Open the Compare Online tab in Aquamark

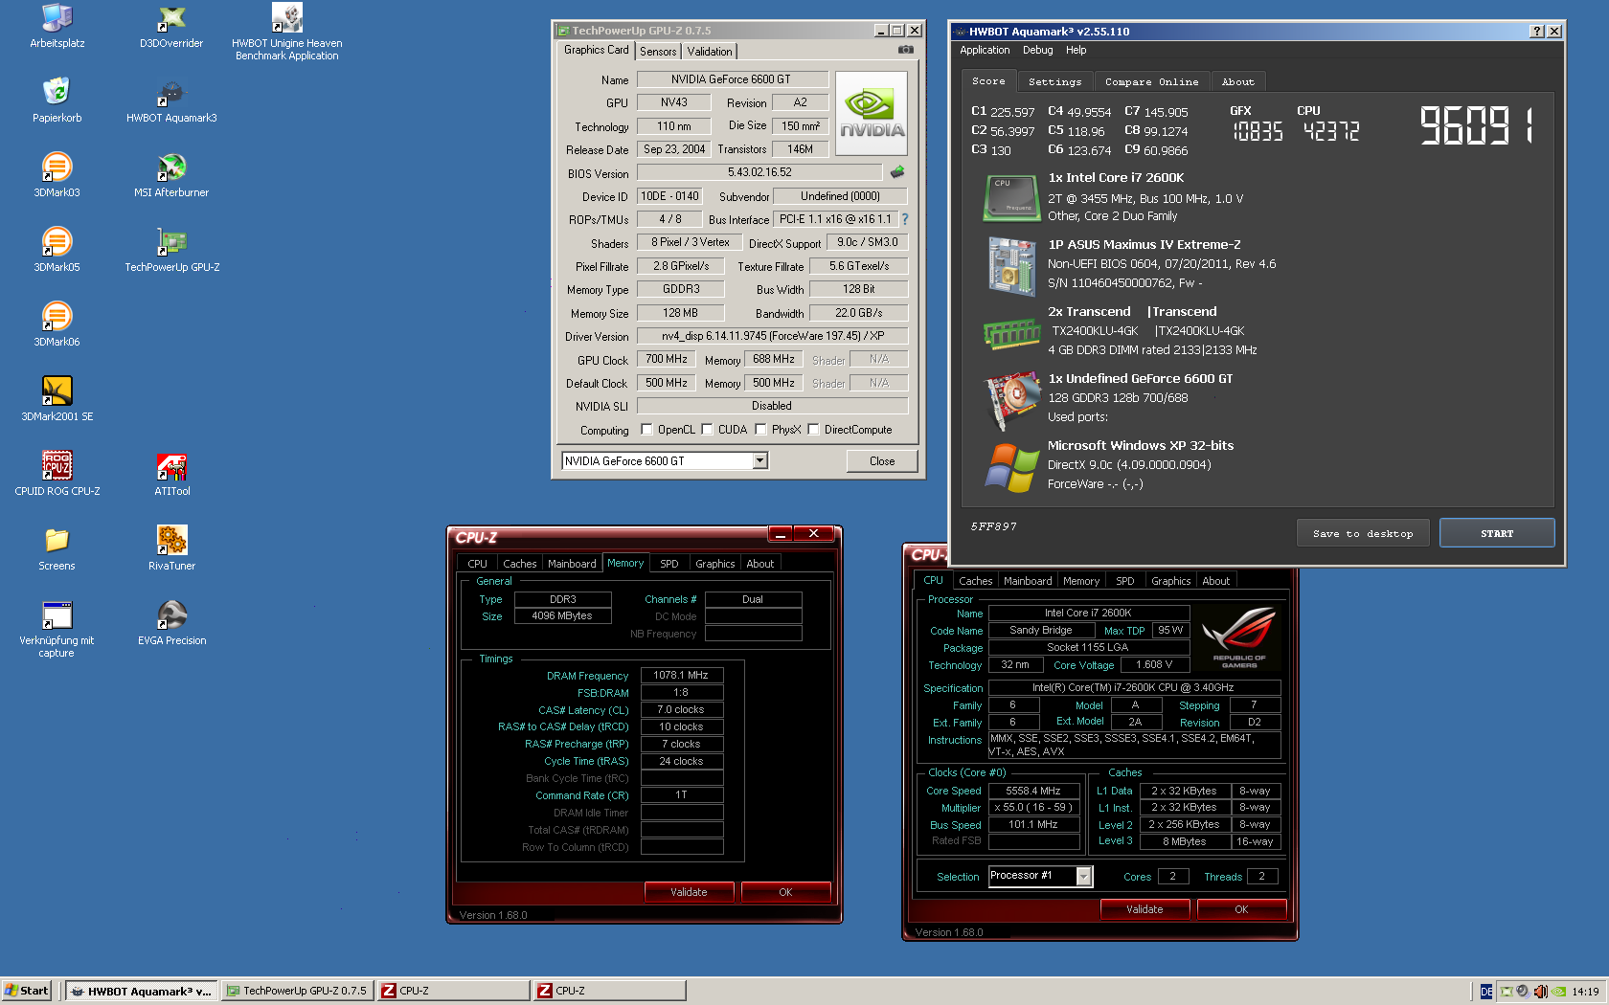pyautogui.click(x=1151, y=82)
